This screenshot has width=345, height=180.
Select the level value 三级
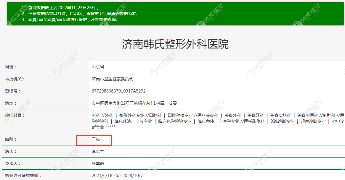(x=96, y=140)
